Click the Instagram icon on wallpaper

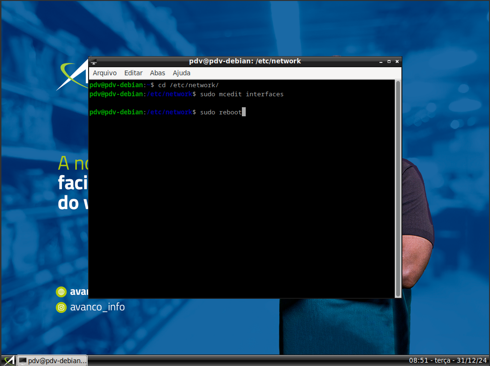[x=61, y=307]
